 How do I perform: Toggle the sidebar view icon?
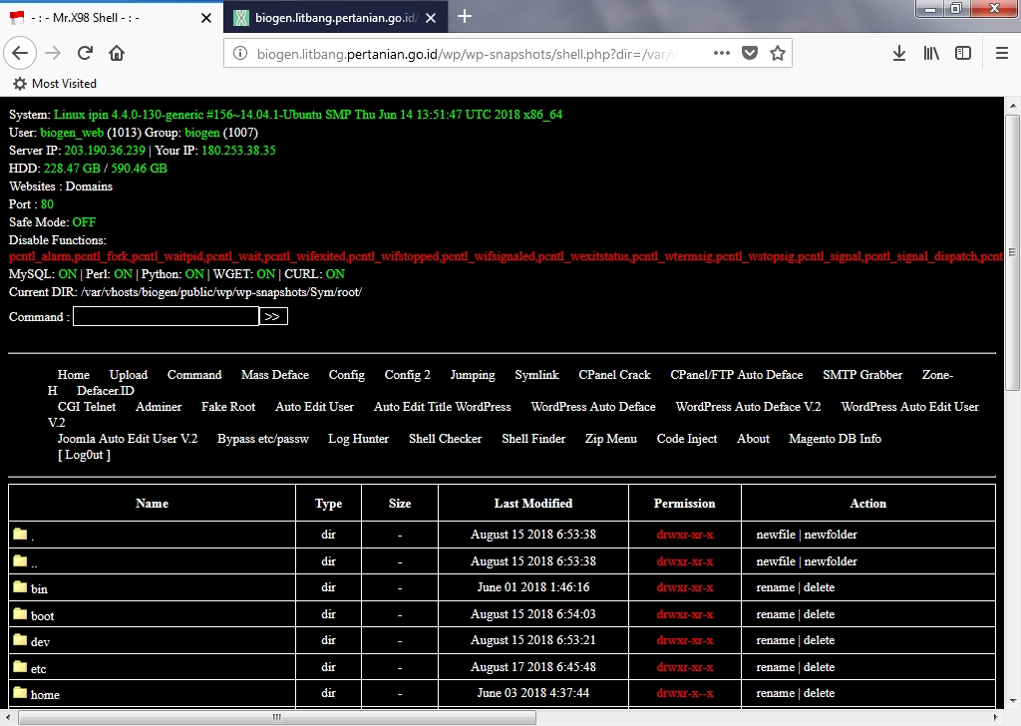(963, 53)
